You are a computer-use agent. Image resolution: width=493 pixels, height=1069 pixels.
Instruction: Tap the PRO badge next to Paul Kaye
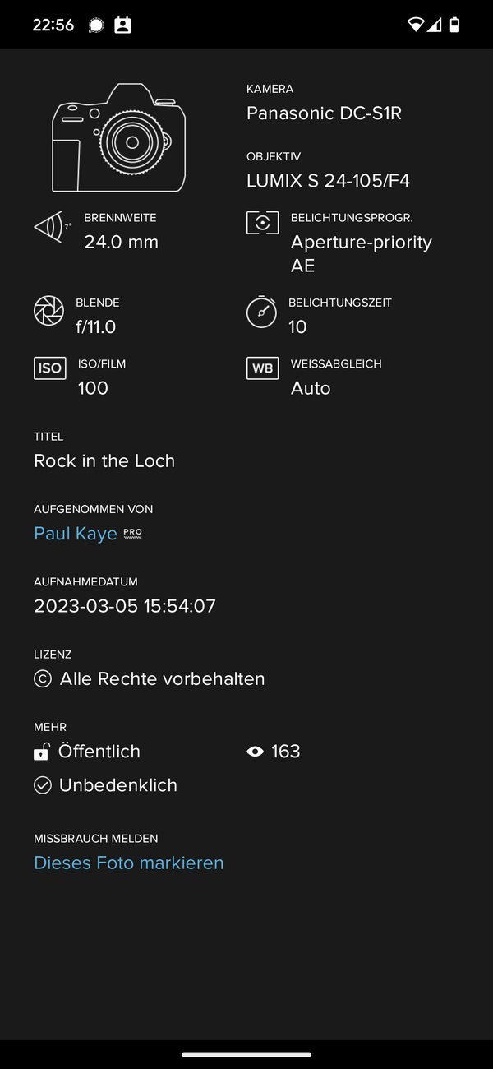[x=132, y=533]
